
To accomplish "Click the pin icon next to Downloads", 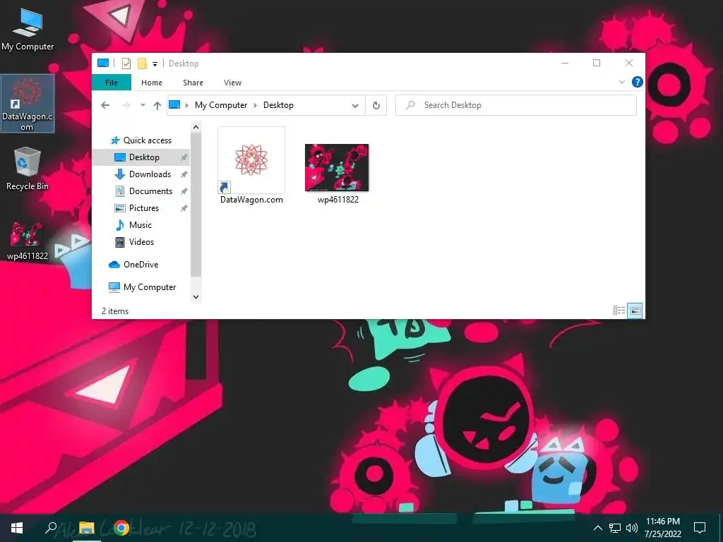I will click(x=184, y=175).
